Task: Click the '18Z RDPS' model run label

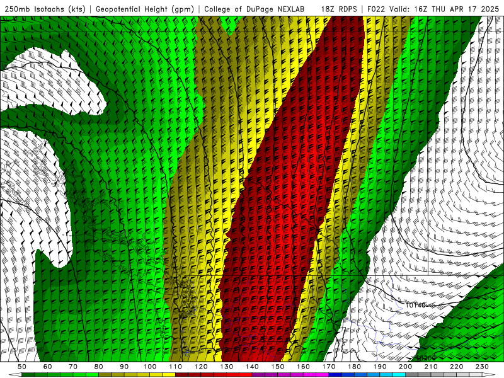Action: pos(339,9)
